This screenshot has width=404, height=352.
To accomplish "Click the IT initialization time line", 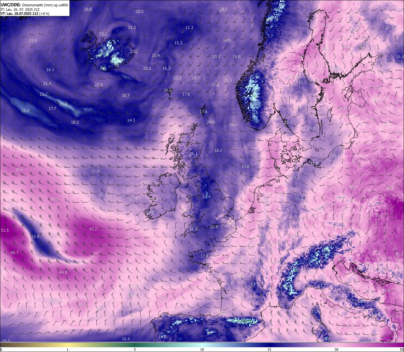I will click(20, 9).
